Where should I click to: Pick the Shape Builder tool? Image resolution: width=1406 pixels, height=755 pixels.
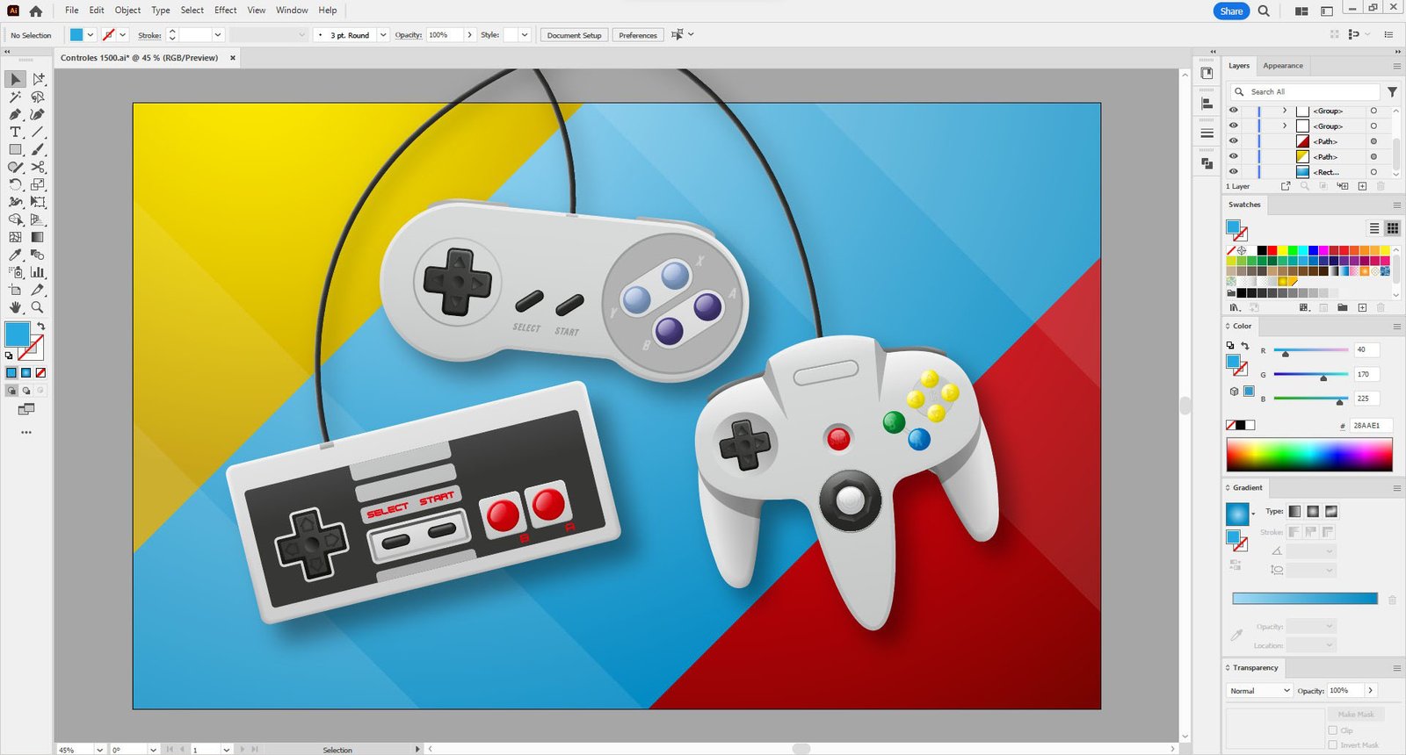pyautogui.click(x=15, y=219)
